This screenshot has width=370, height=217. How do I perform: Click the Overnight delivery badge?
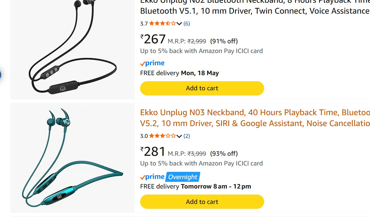point(183,177)
